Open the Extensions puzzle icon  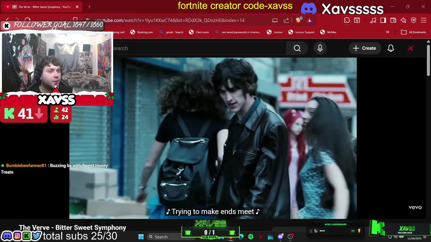coord(347,20)
